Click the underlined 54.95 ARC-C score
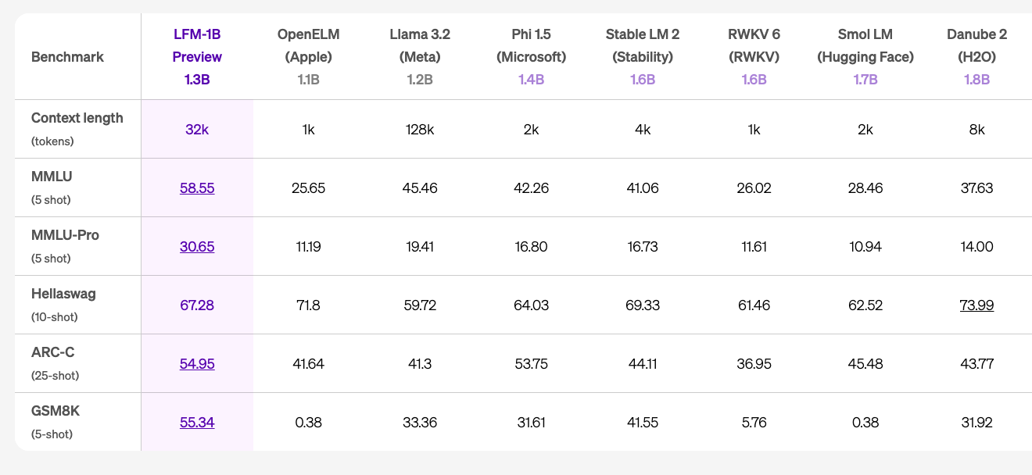This screenshot has height=475, width=1032. [197, 364]
